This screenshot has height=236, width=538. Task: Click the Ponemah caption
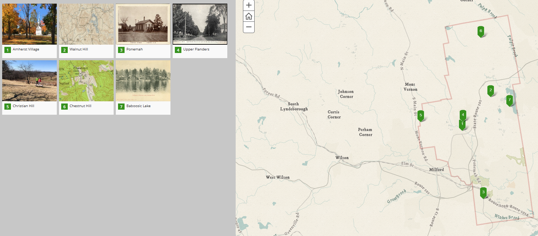click(x=134, y=49)
